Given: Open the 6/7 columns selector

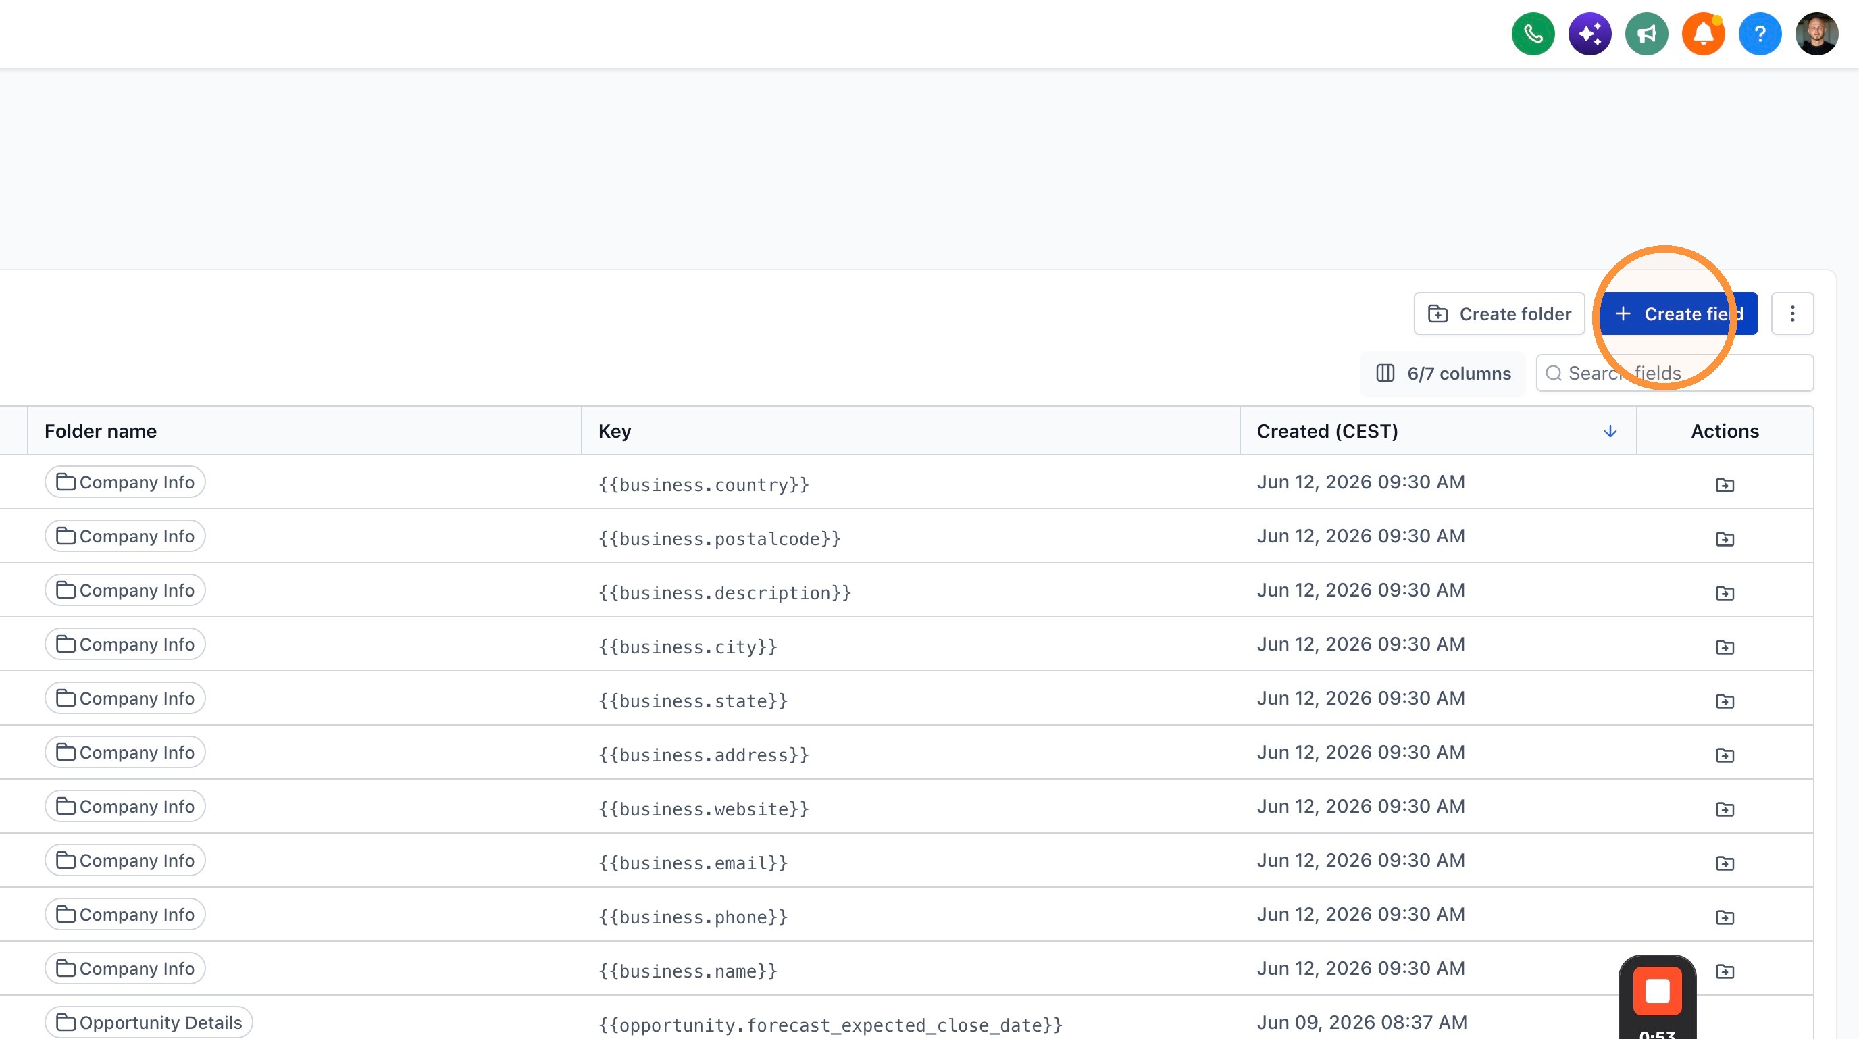Looking at the screenshot, I should [x=1444, y=374].
